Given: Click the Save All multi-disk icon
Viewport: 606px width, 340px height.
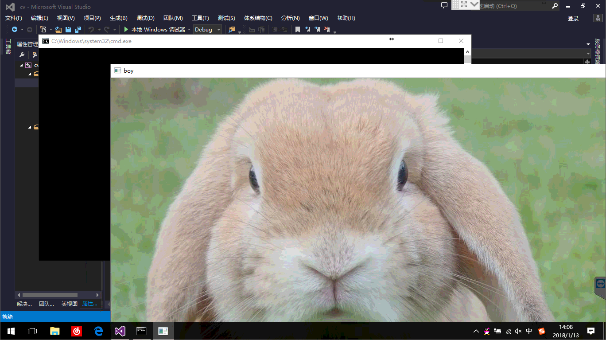Looking at the screenshot, I should [x=78, y=29].
